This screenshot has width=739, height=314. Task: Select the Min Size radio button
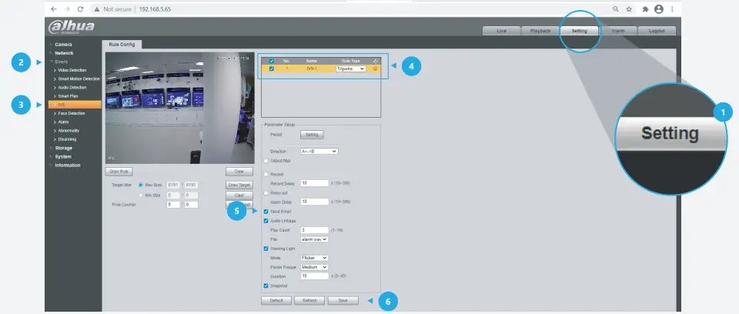click(x=141, y=195)
